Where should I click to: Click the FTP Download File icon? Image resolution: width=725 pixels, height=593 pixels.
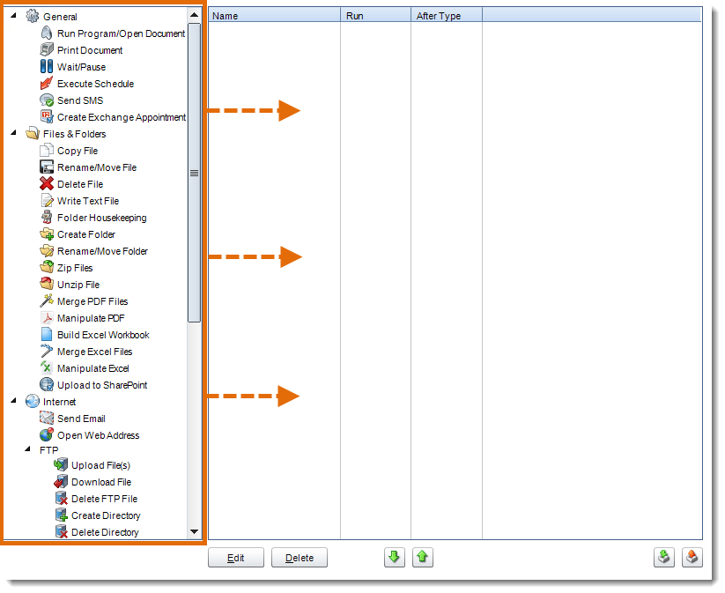pos(61,481)
